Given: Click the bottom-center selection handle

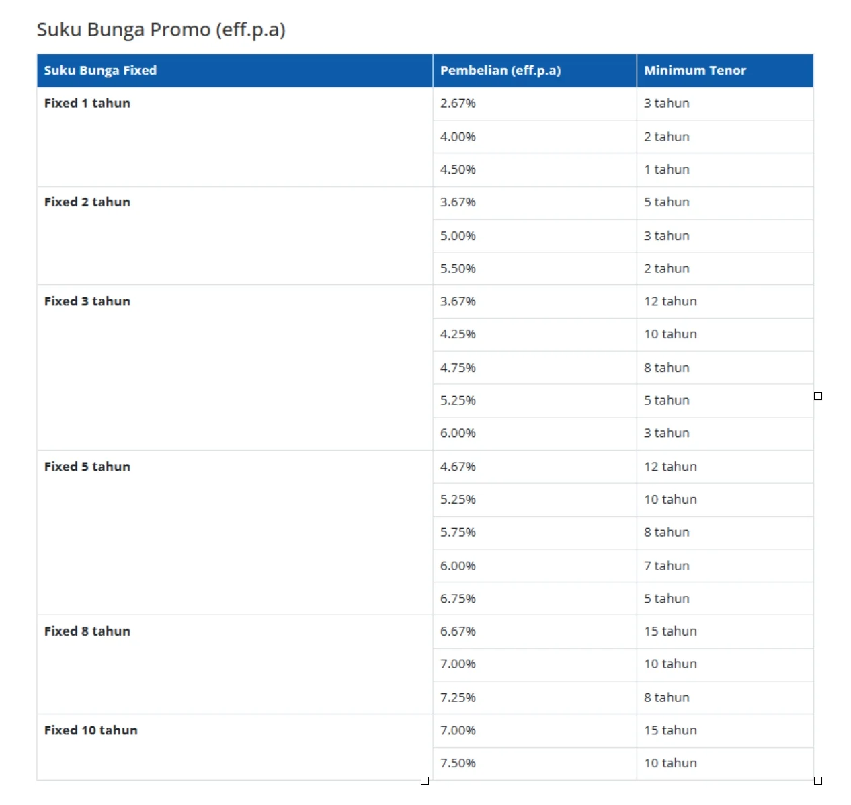Looking at the screenshot, I should point(425,781).
